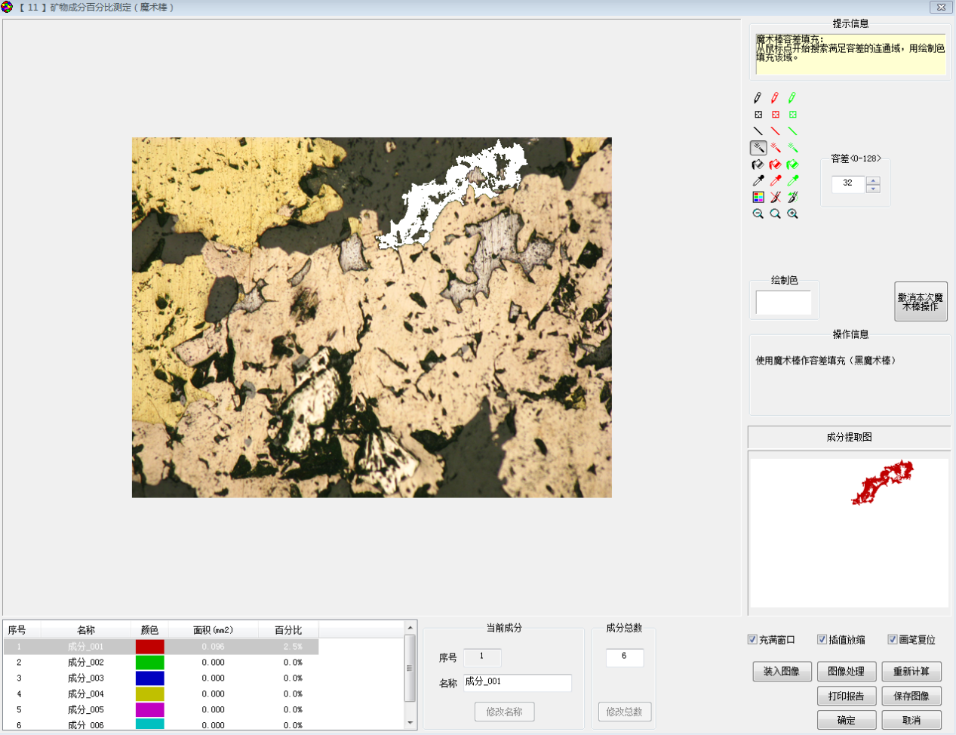The width and height of the screenshot is (956, 735).
Task: Select the green square marker tool
Action: 792,115
